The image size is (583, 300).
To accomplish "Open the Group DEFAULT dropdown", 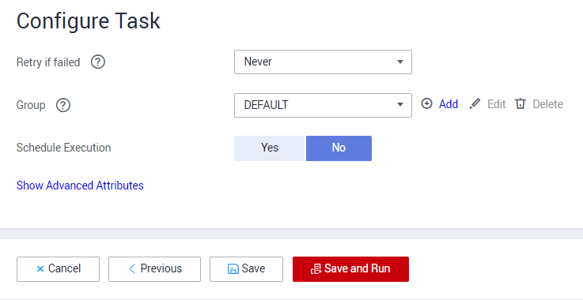I will coord(323,105).
